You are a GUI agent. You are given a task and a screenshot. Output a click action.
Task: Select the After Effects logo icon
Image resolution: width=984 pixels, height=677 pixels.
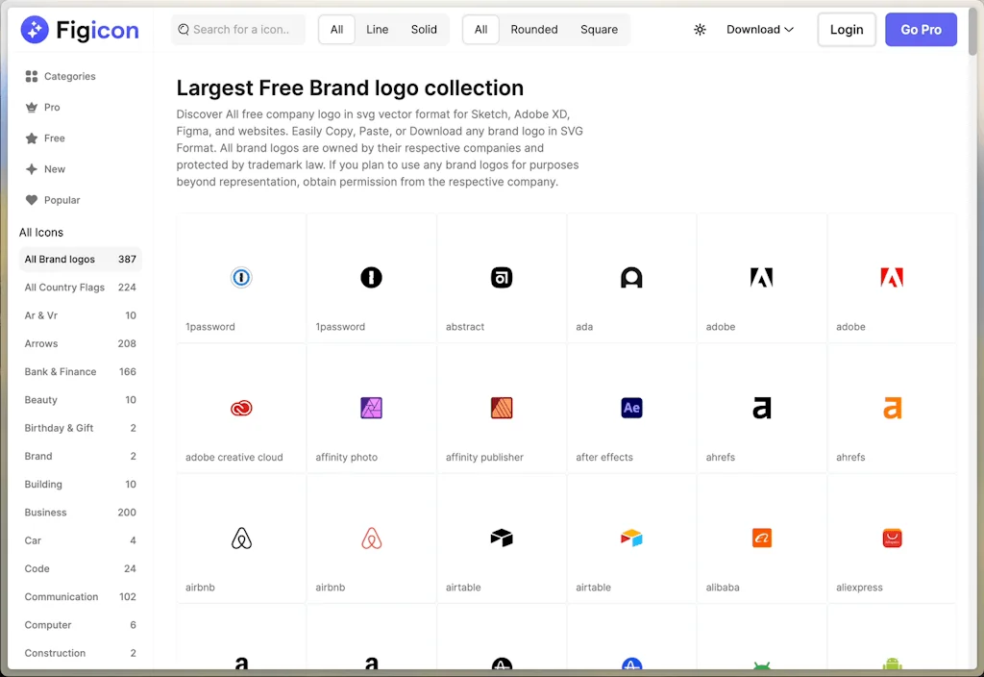point(631,408)
